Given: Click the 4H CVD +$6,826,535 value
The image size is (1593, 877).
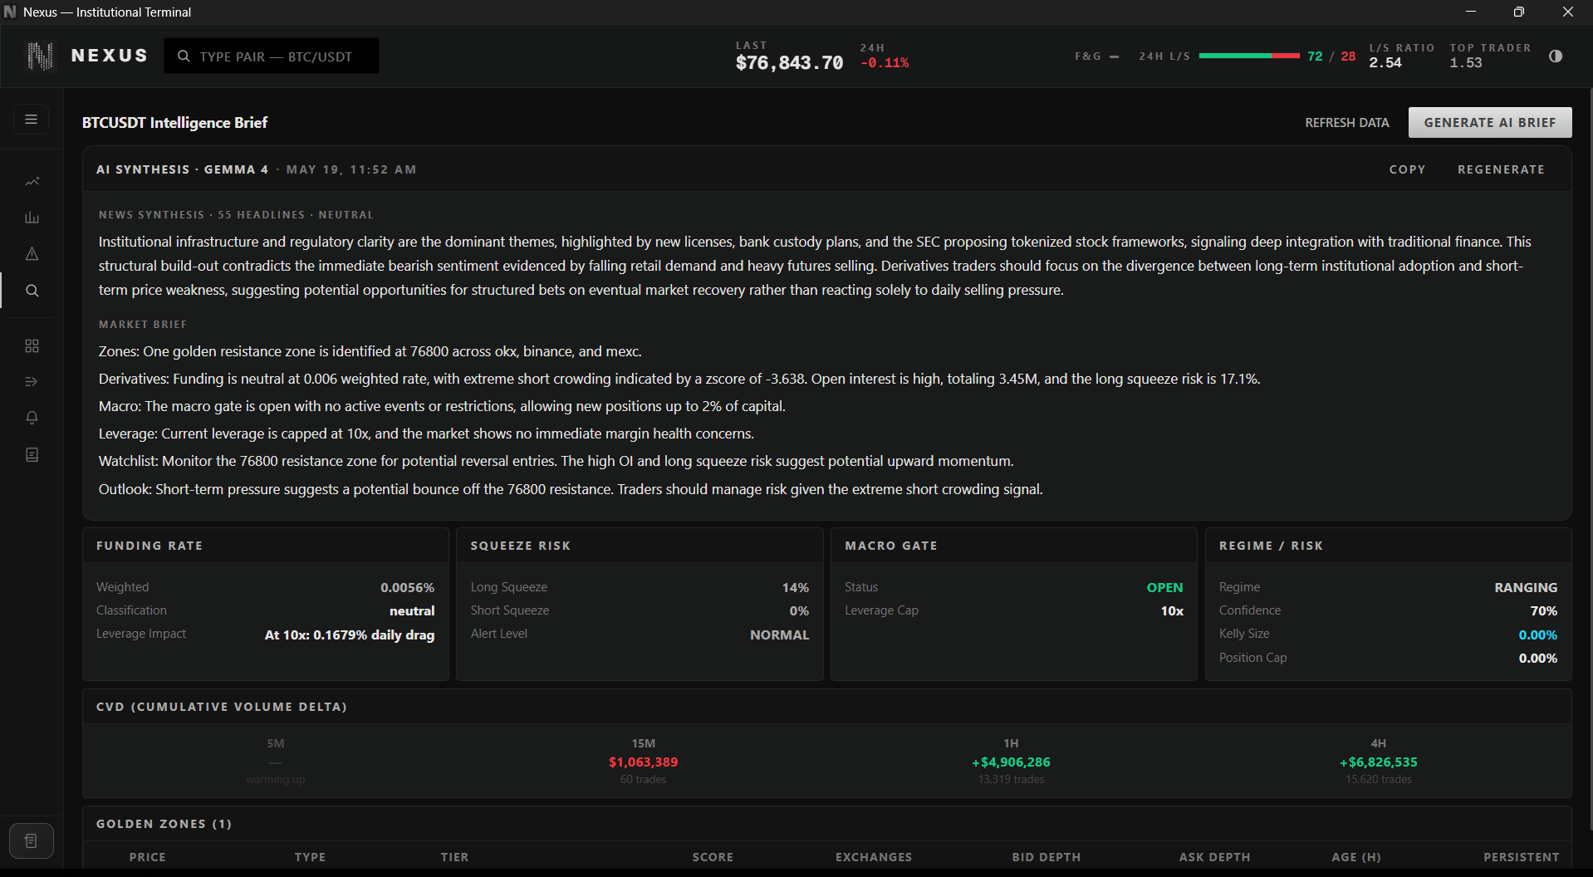Looking at the screenshot, I should (x=1378, y=762).
